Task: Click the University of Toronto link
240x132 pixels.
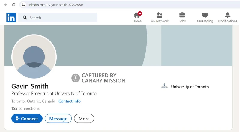Action: pos(190,87)
